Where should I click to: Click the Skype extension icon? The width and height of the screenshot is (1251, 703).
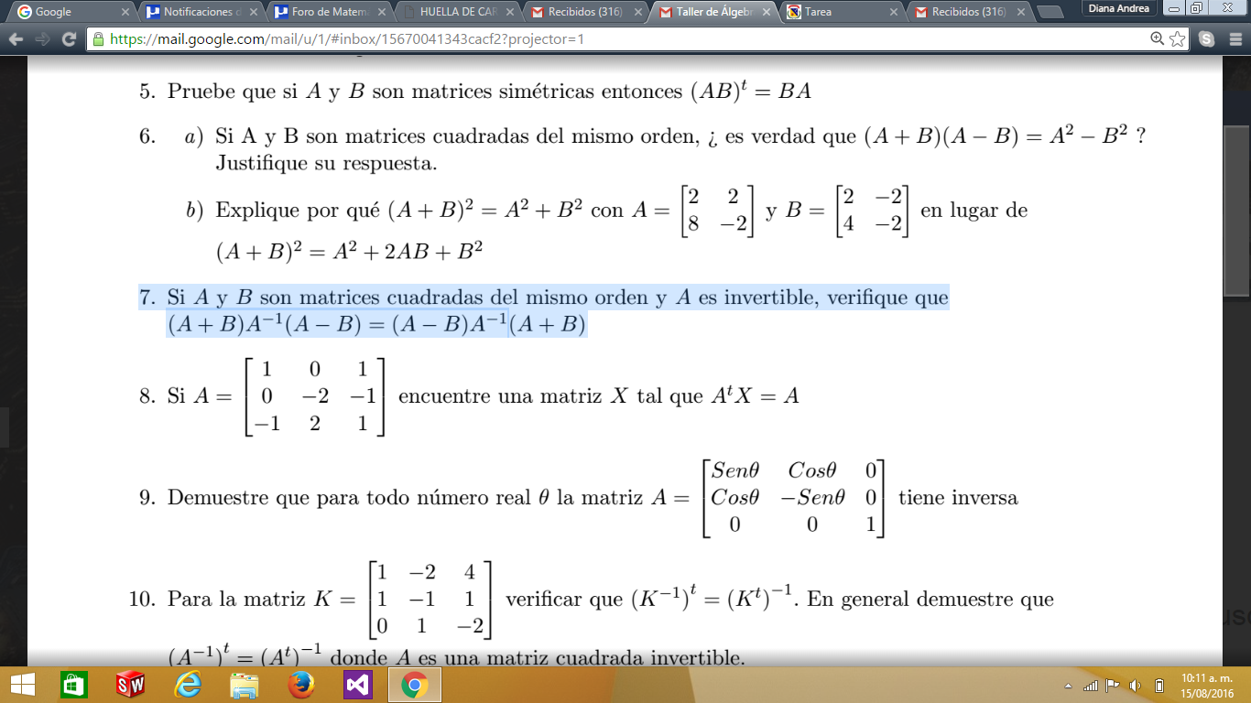(x=1206, y=39)
